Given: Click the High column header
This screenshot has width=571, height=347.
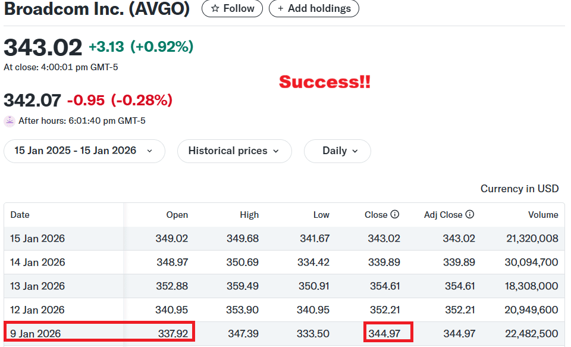Looking at the screenshot, I should 250,215.
